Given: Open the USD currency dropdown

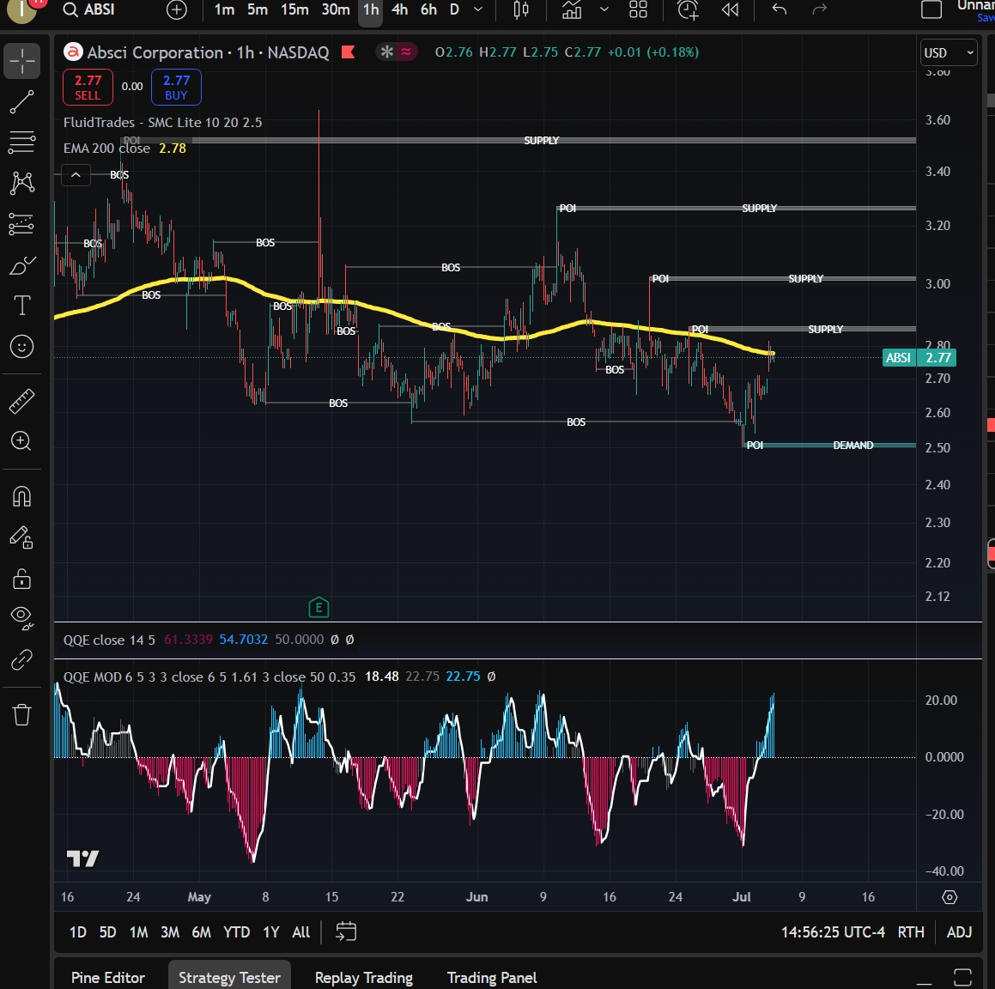Looking at the screenshot, I should (948, 52).
